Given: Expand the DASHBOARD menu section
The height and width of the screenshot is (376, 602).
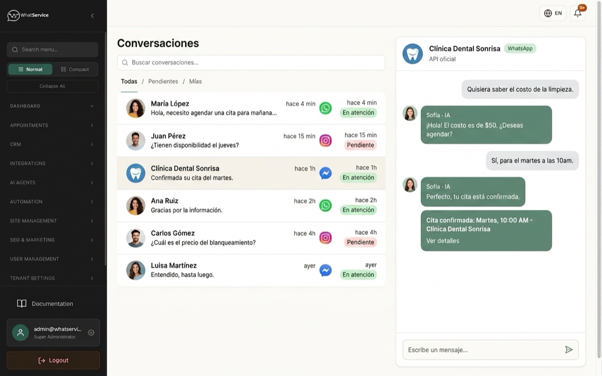Looking at the screenshot, I should click(52, 106).
